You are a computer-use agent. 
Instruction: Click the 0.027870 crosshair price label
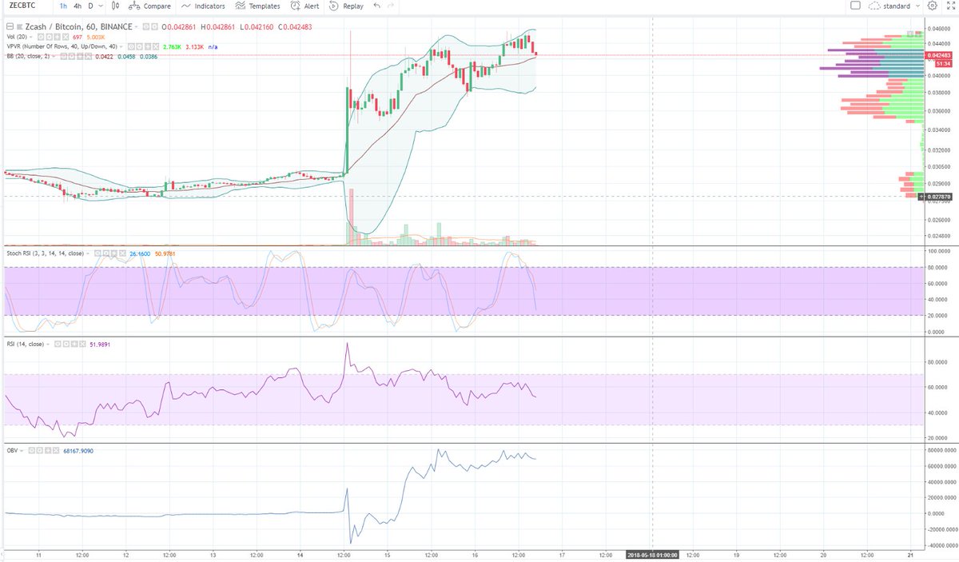(x=937, y=196)
